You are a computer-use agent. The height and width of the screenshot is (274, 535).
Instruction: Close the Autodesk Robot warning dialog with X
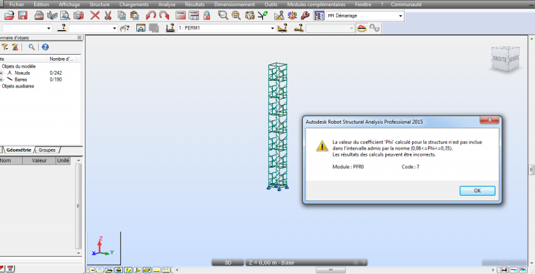pos(490,120)
